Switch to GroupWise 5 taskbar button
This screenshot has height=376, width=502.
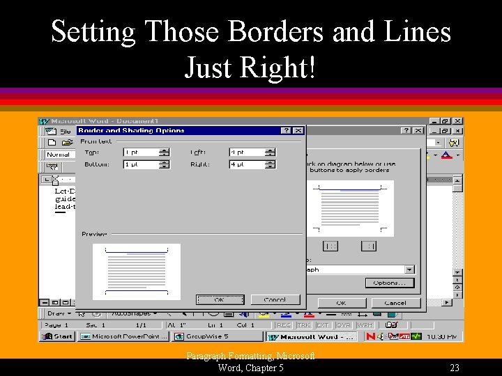[218, 336]
